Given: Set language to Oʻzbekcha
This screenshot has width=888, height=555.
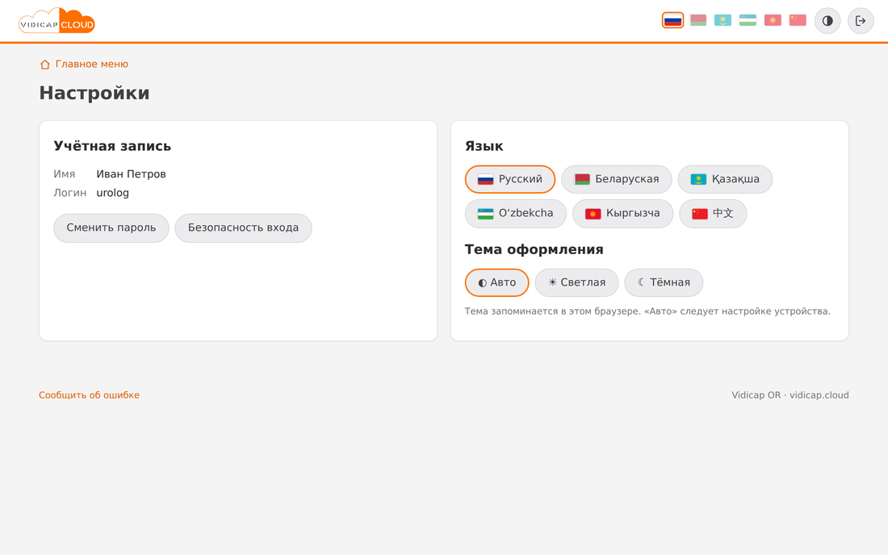Looking at the screenshot, I should coord(515,213).
